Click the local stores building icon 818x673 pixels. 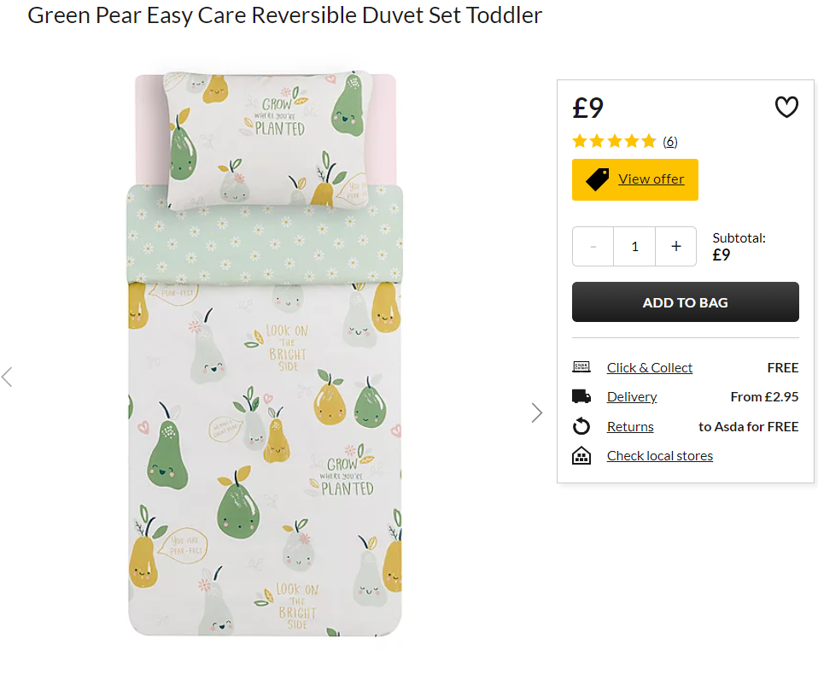click(581, 455)
